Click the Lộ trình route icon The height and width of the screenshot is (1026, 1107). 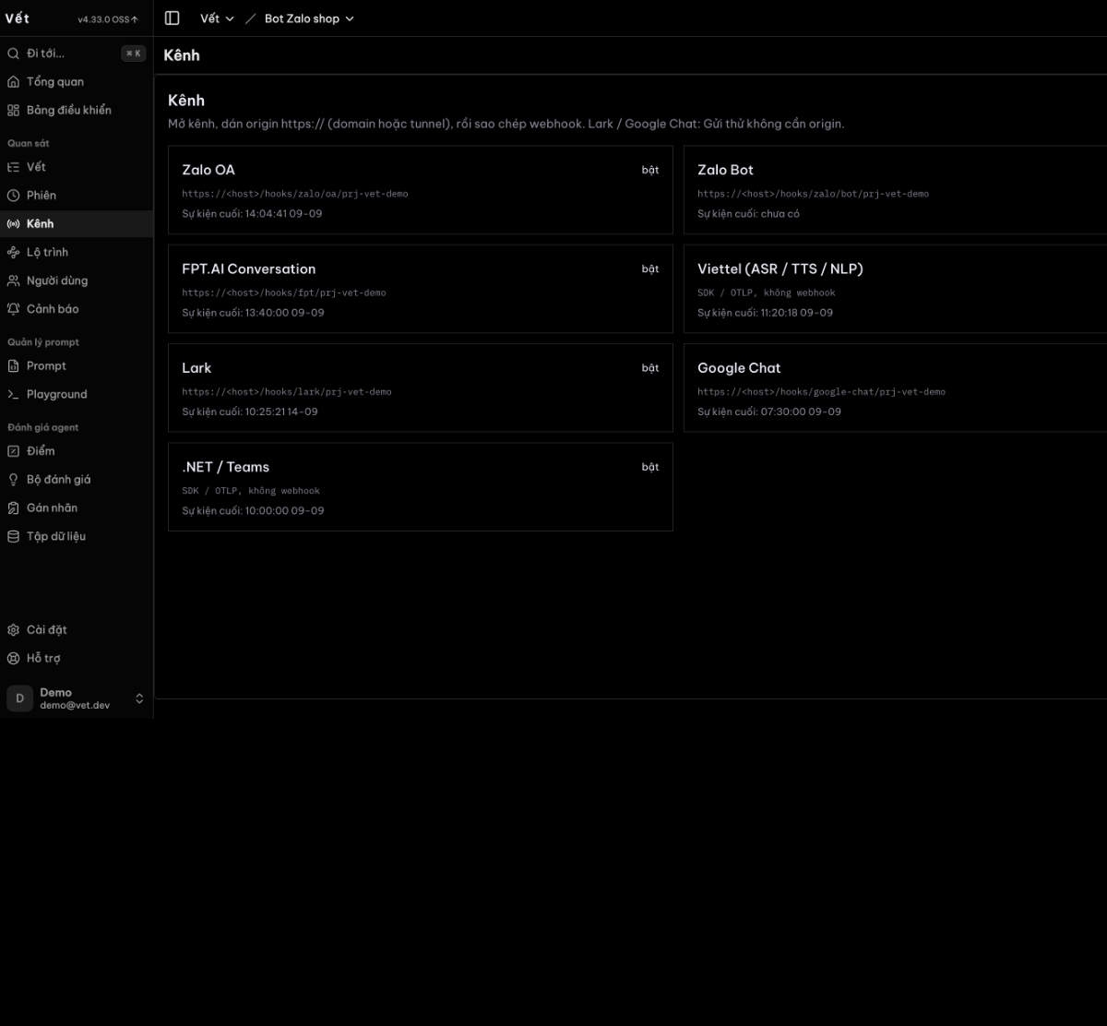point(13,253)
